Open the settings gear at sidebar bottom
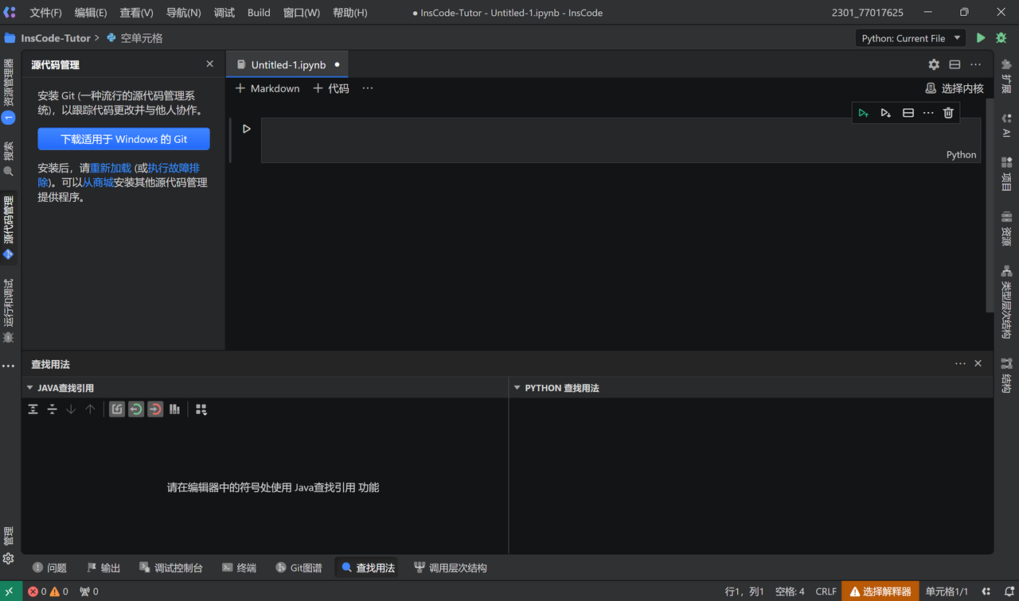The width and height of the screenshot is (1019, 601). click(x=9, y=559)
